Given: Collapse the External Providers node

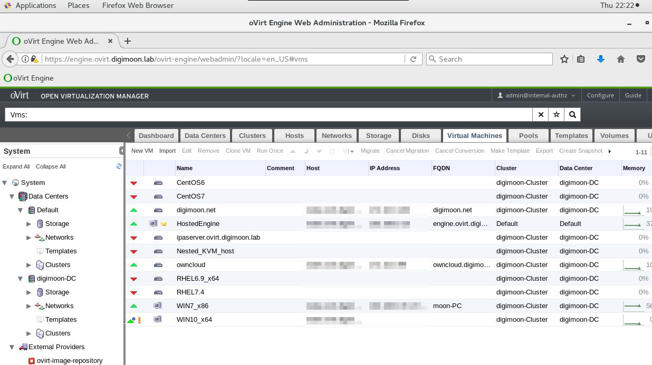Looking at the screenshot, I should tap(12, 347).
